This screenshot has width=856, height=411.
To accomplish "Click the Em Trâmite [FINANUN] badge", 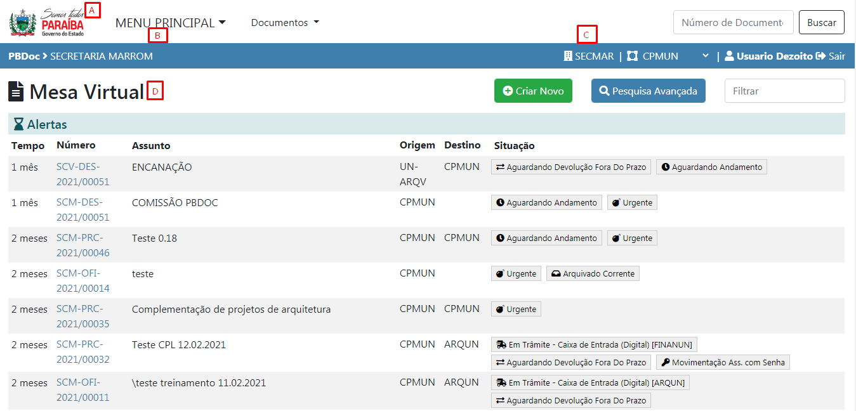I will pyautogui.click(x=594, y=345).
